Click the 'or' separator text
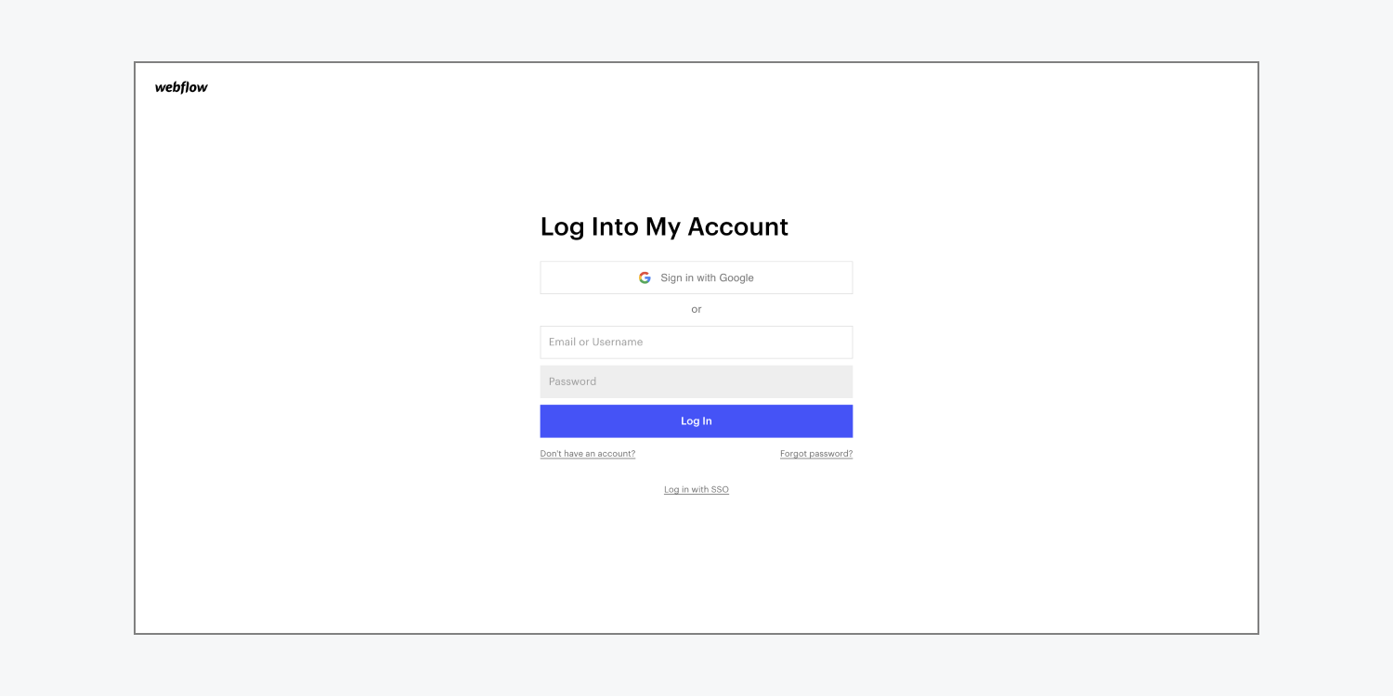Image resolution: width=1394 pixels, height=697 pixels. click(696, 309)
